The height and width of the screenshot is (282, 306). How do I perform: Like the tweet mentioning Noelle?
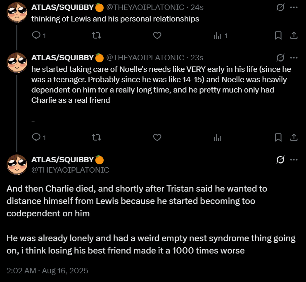pyautogui.click(x=157, y=137)
